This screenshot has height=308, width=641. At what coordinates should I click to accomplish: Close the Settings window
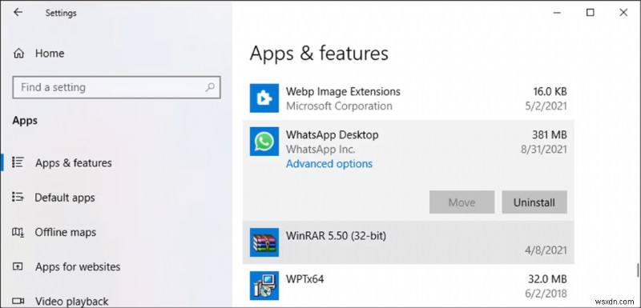click(x=623, y=13)
